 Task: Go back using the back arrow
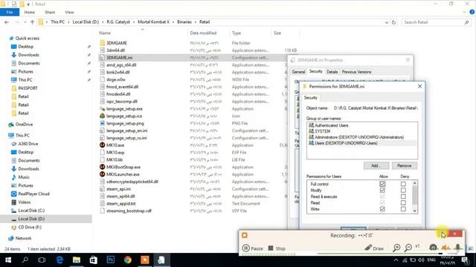(7, 22)
